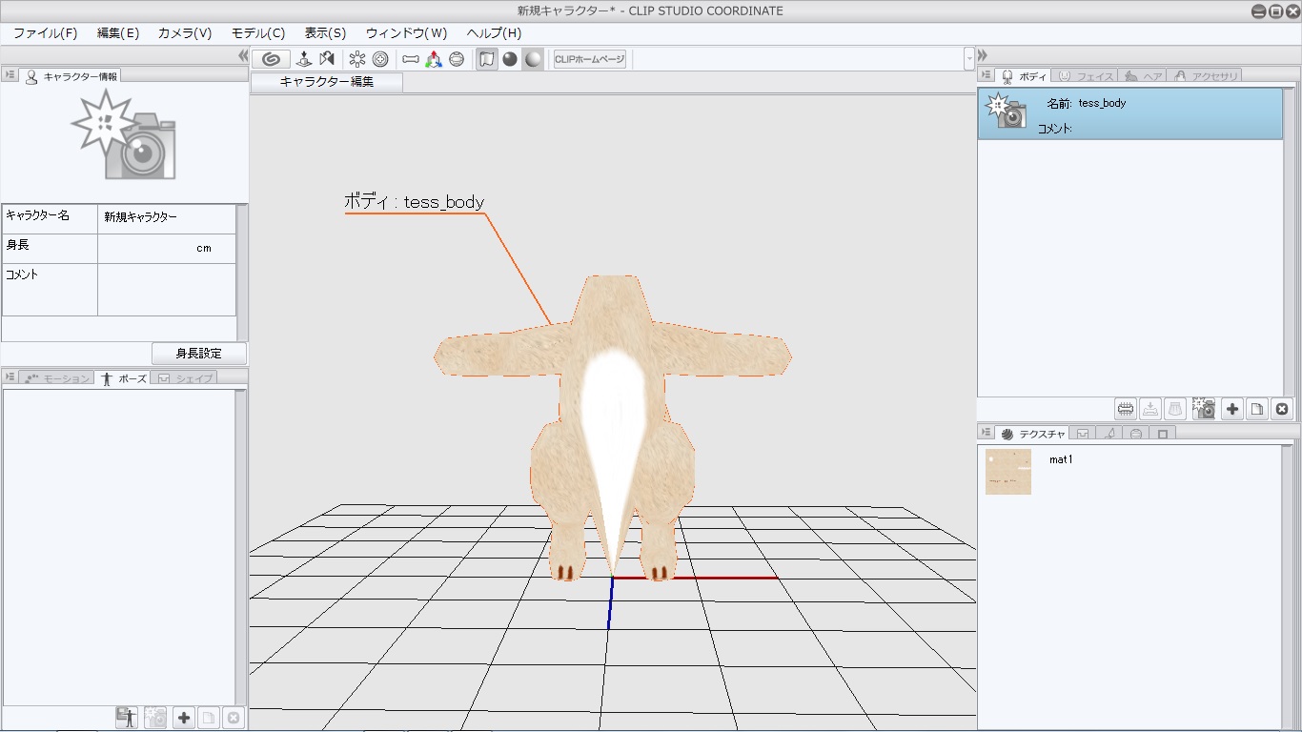The width and height of the screenshot is (1302, 732).
Task: Open the モデル(C) menu
Action: (x=257, y=32)
